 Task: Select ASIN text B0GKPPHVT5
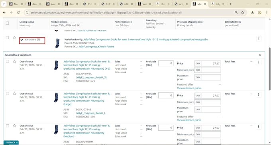[x=84, y=74]
